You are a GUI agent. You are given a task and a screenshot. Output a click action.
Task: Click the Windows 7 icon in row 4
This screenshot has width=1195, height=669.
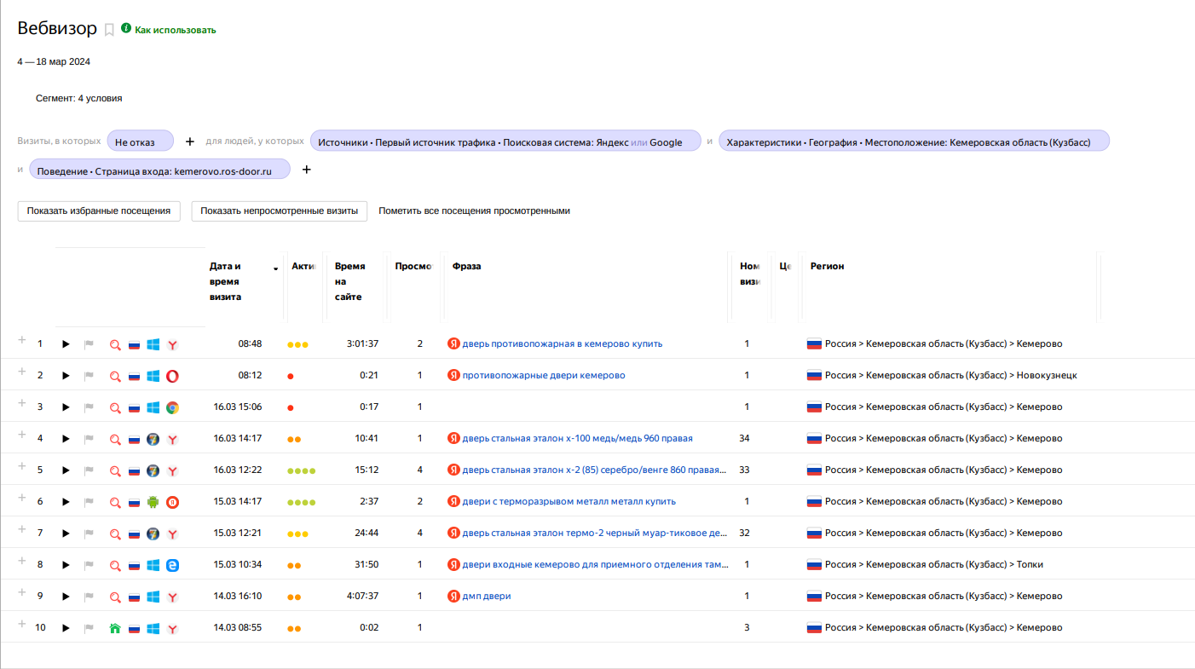click(x=153, y=439)
